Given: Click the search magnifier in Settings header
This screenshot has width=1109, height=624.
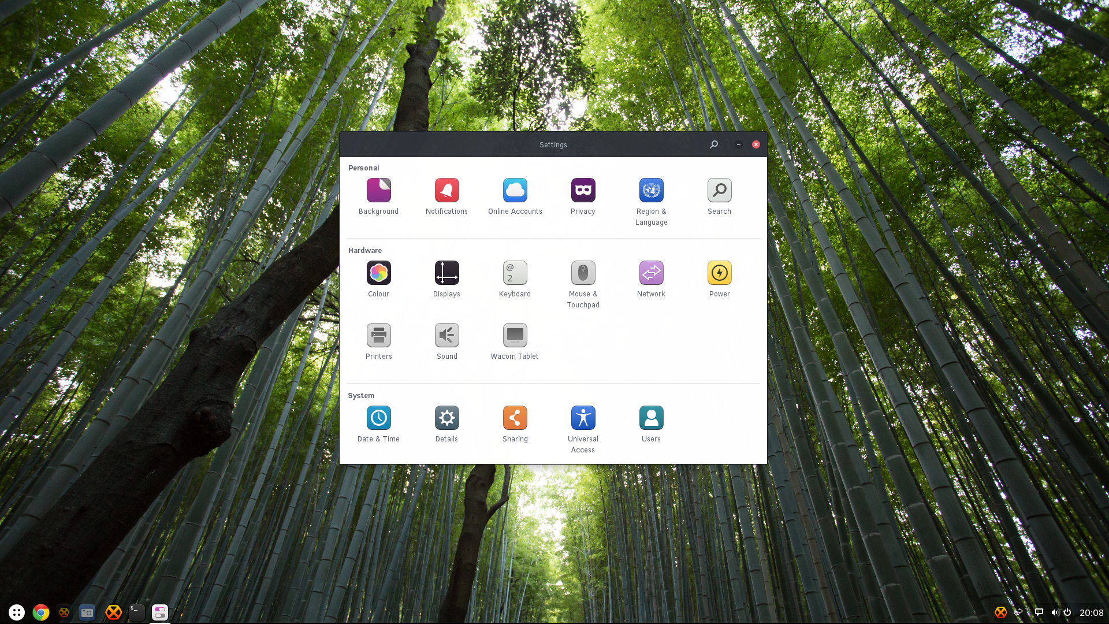Looking at the screenshot, I should 714,144.
